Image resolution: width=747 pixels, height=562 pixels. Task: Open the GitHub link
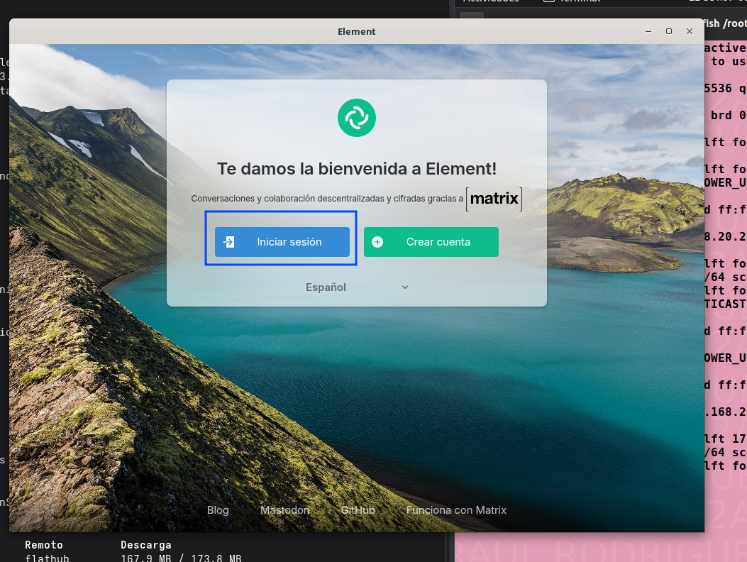click(x=358, y=510)
